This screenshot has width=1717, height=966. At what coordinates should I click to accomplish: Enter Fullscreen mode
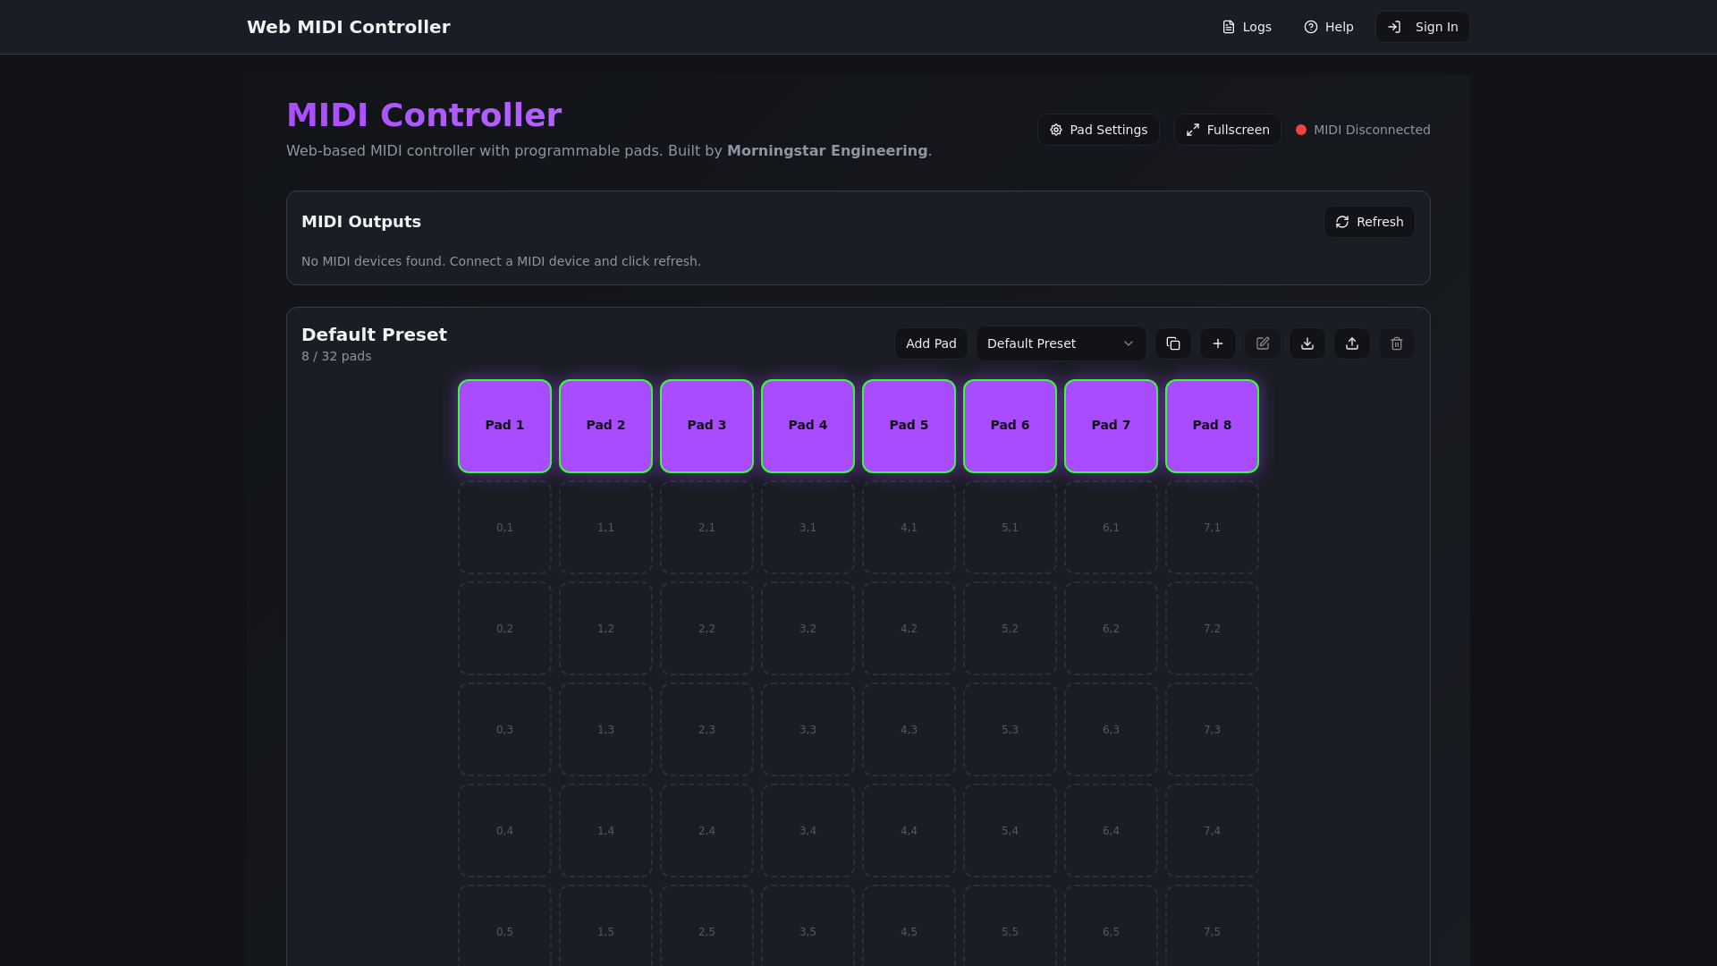coord(1227,130)
